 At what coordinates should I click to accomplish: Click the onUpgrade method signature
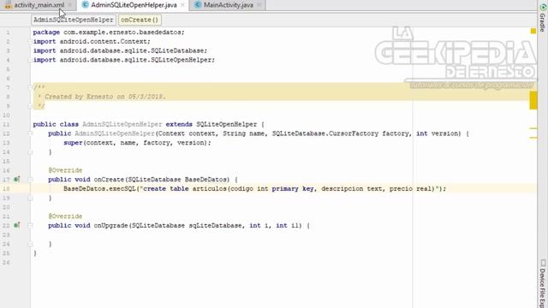[x=179, y=226]
